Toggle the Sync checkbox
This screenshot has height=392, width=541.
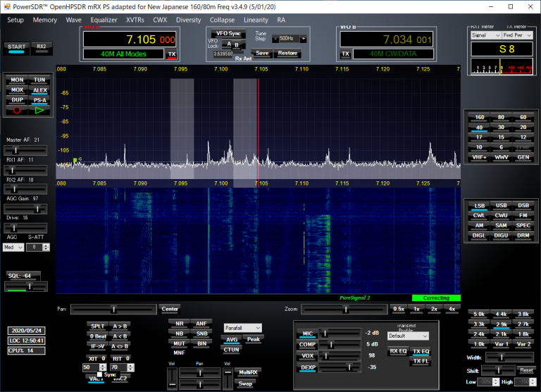pos(100,374)
